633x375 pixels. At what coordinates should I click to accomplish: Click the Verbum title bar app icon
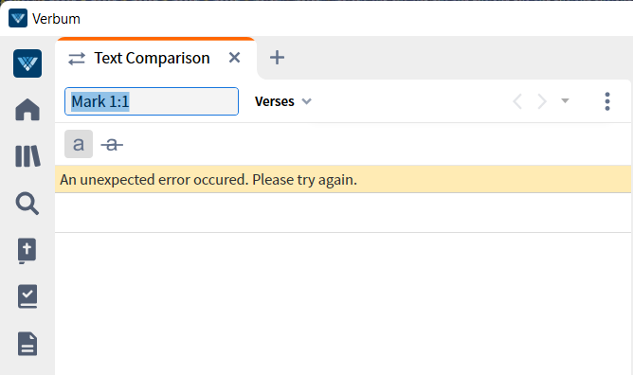point(18,18)
